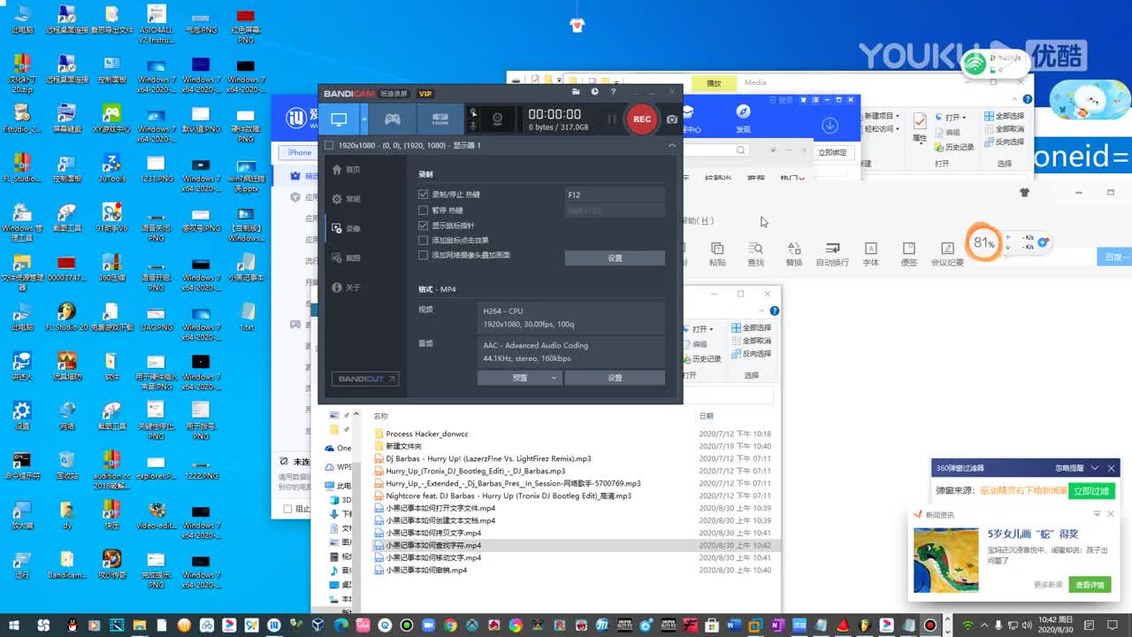Open Bandicam scheduled recording clock icon
The height and width of the screenshot is (637, 1132).
[594, 92]
